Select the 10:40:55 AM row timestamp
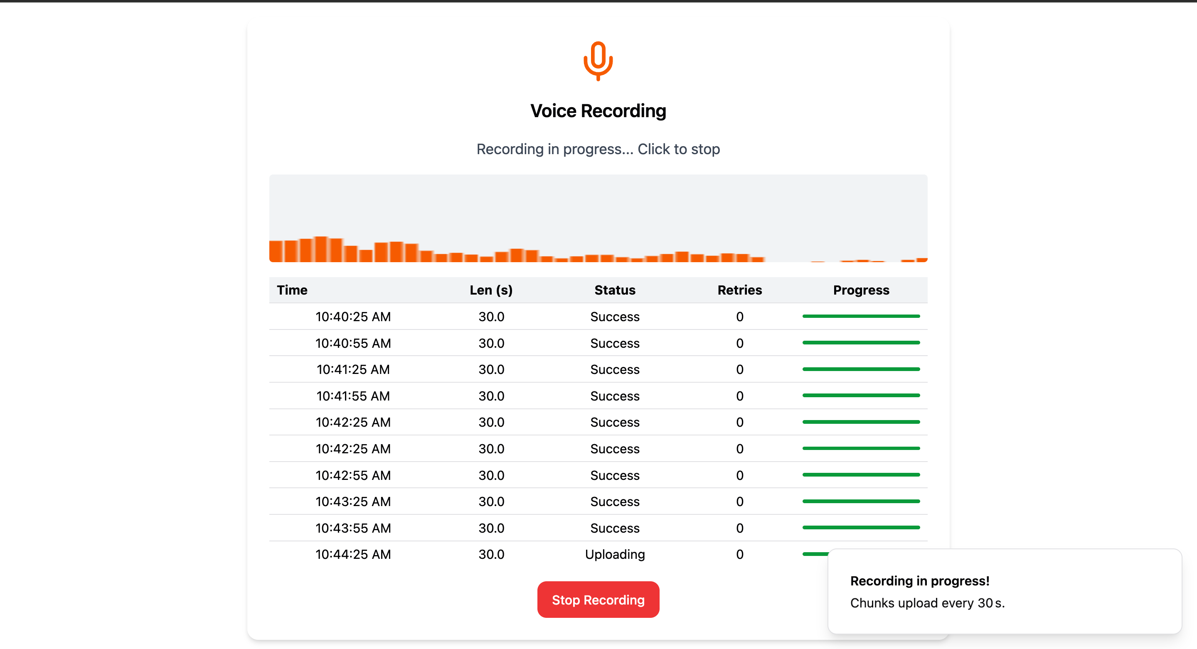Viewport: 1197px width, 649px height. pyautogui.click(x=353, y=343)
